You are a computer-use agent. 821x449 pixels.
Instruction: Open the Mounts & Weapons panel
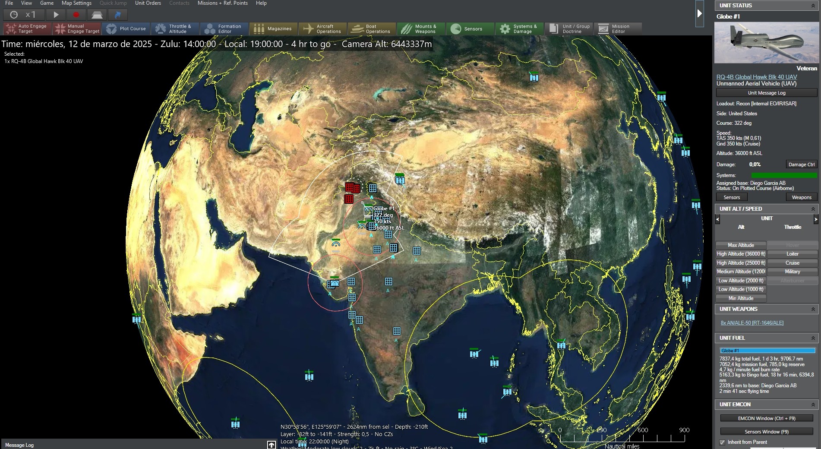pos(421,28)
